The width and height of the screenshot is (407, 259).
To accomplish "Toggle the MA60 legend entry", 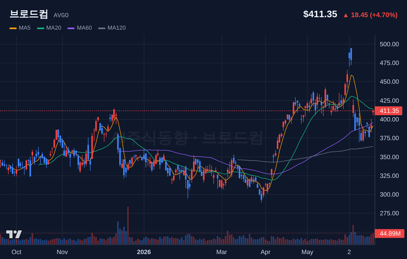I will point(80,28).
